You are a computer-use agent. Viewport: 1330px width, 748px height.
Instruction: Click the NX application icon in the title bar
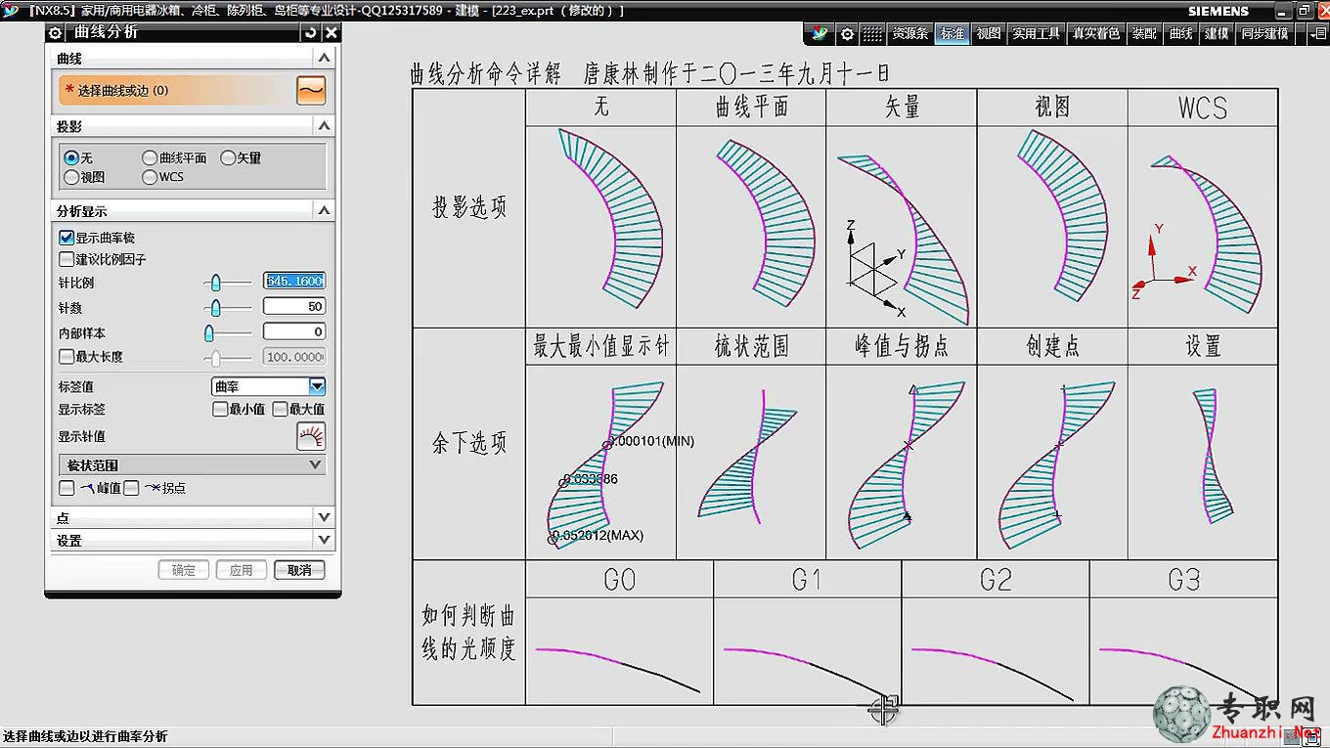pyautogui.click(x=11, y=11)
